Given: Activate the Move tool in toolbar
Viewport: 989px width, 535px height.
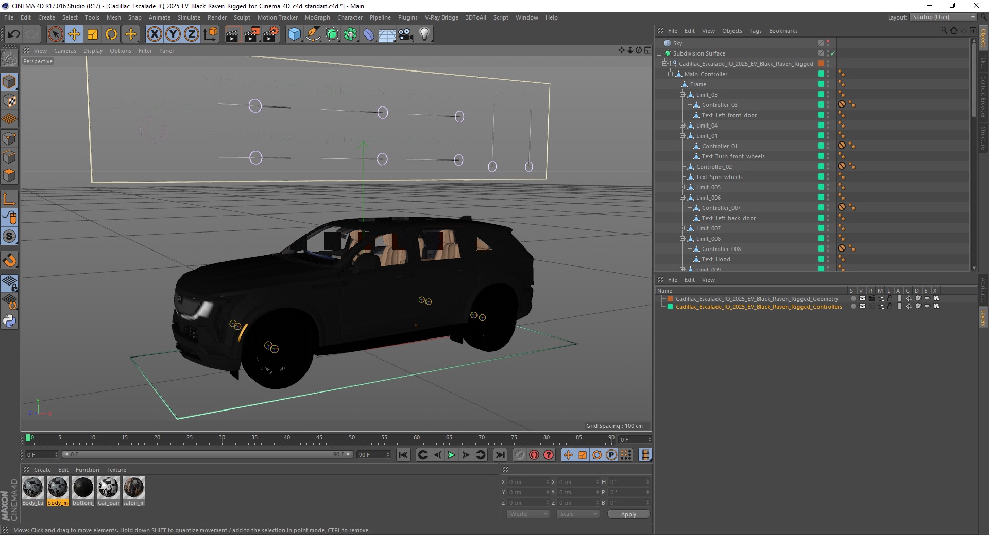Looking at the screenshot, I should [x=74, y=34].
